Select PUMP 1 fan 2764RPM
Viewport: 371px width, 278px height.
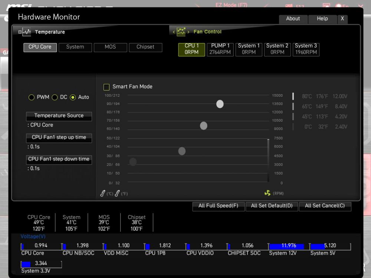220,49
